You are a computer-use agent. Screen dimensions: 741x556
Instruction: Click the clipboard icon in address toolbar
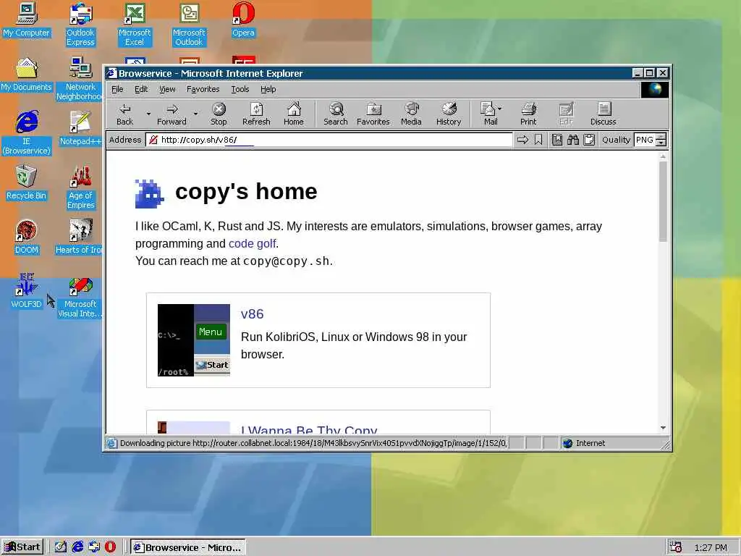click(589, 140)
